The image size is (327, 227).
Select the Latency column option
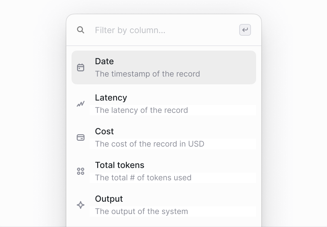(x=164, y=104)
